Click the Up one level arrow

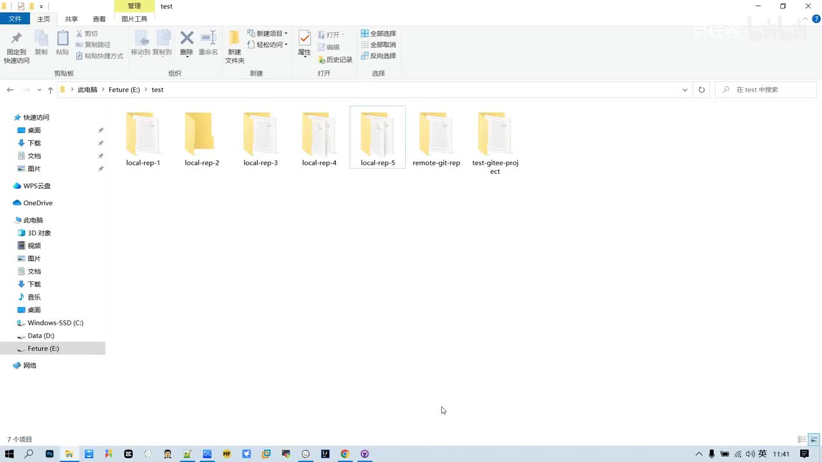click(50, 90)
